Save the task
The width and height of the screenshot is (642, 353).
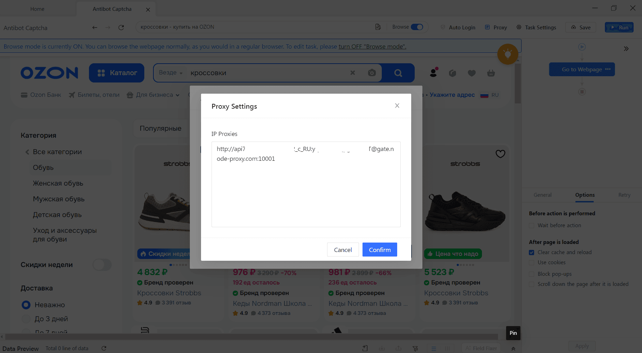pos(581,27)
